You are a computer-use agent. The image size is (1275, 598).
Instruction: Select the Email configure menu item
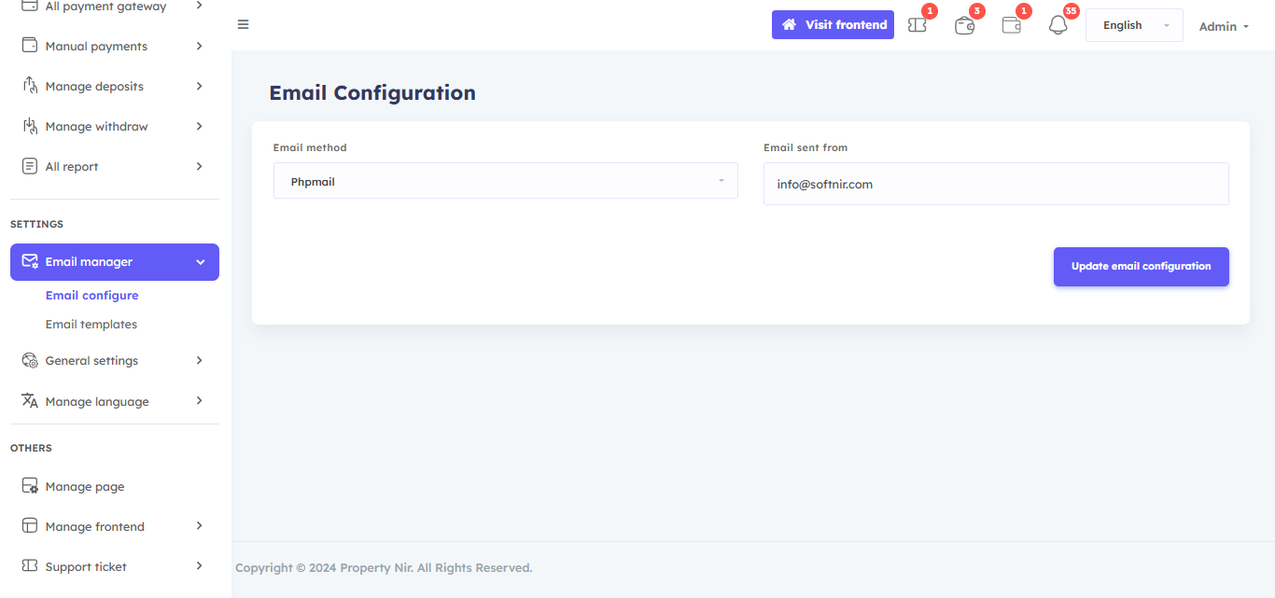[91, 296]
